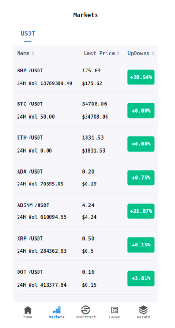
Task: Click the AB5YM +21.87% change badge
Action: [141, 211]
